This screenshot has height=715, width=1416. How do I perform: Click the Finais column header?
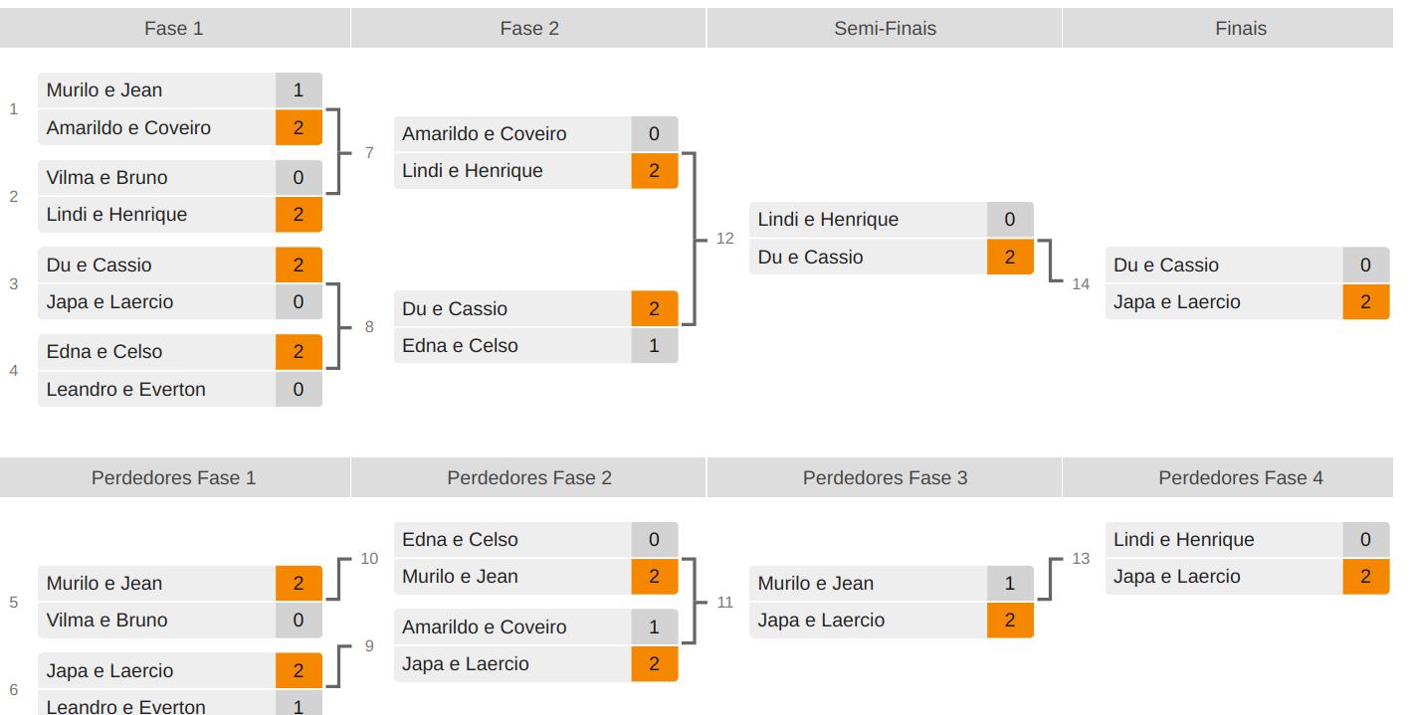pos(1240,28)
